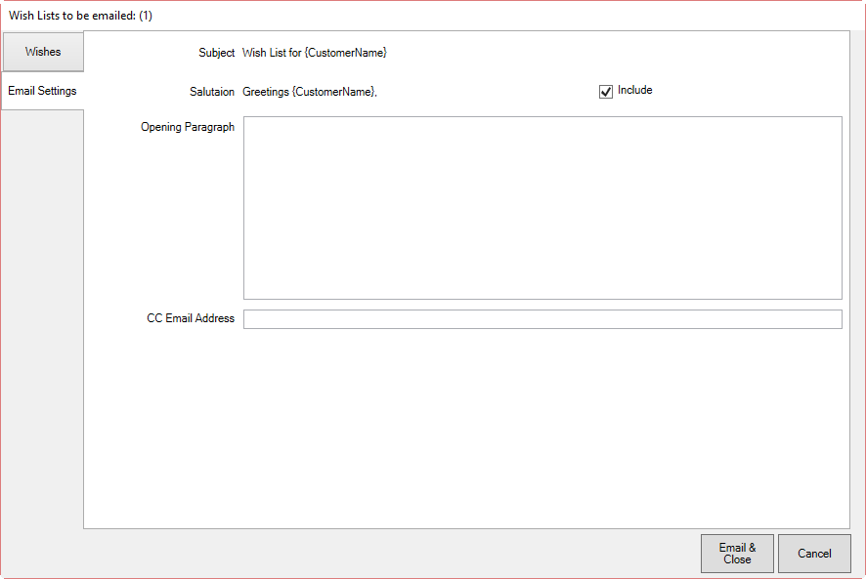This screenshot has width=866, height=579.
Task: Click the Greetings salutation text
Action: pos(267,92)
